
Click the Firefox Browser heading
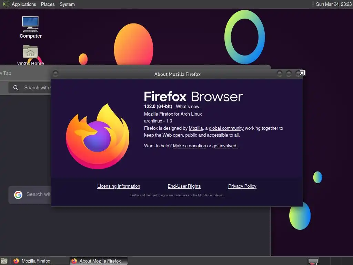pyautogui.click(x=193, y=97)
